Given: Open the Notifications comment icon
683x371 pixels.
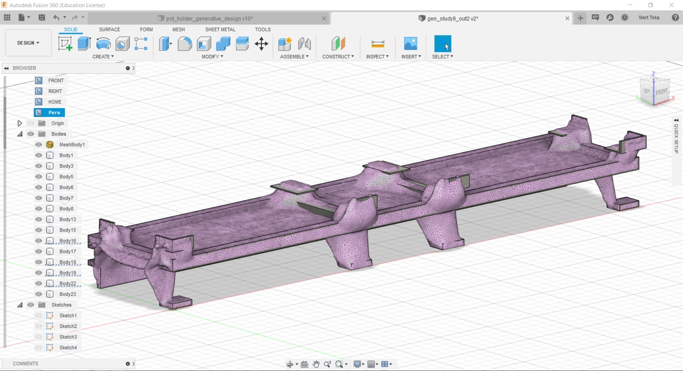Looking at the screenshot, I should point(595,17).
